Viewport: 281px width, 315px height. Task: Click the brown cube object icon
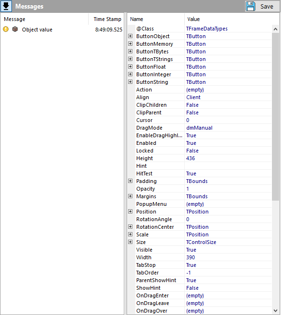15,30
